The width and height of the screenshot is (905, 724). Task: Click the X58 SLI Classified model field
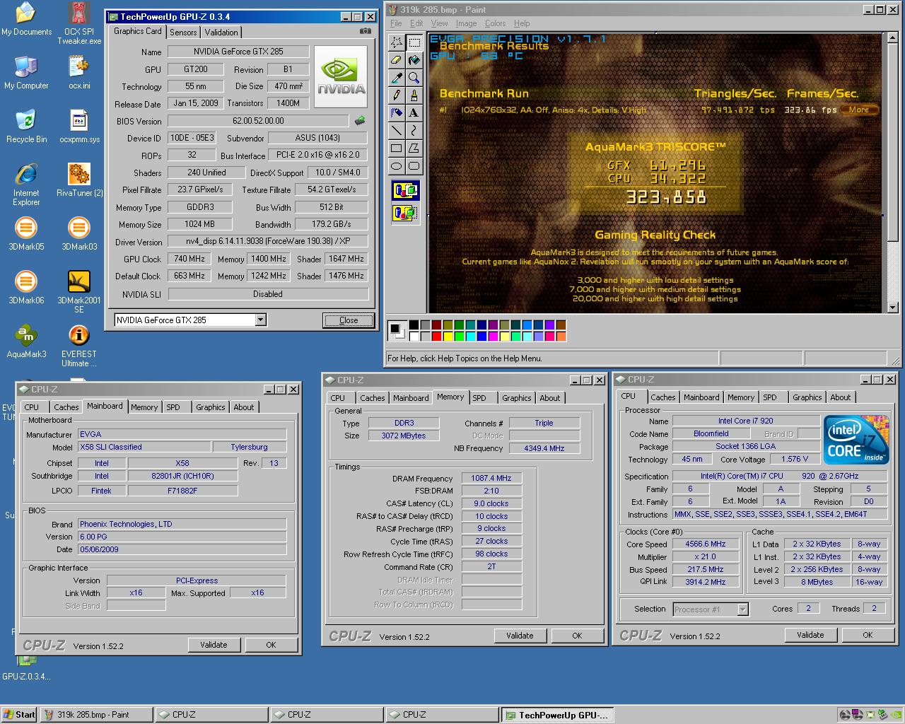click(144, 447)
